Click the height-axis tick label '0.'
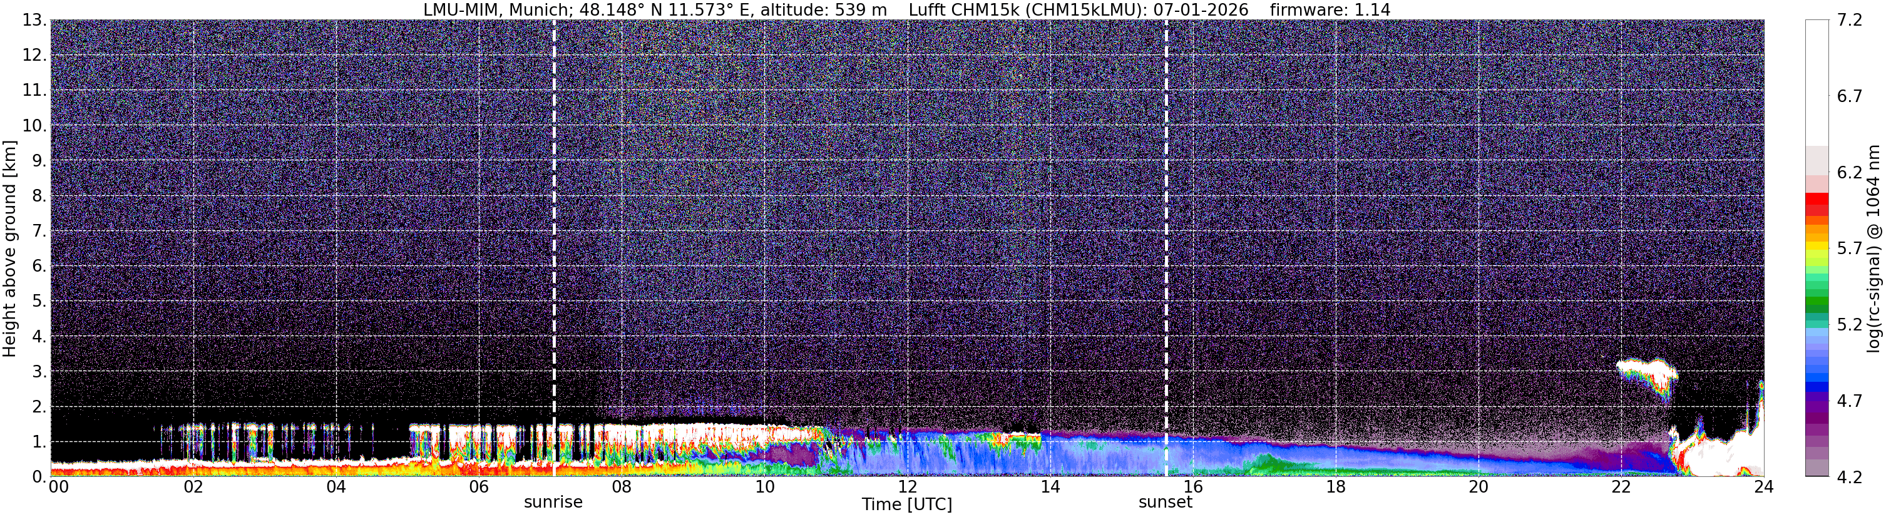The height and width of the screenshot is (517, 1886). point(39,477)
